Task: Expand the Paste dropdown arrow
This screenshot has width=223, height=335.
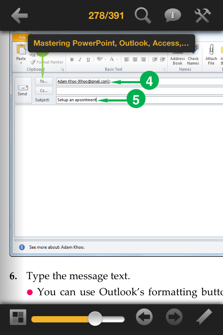Action: point(21,63)
